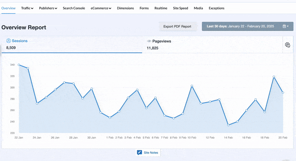Viewport: 296px width, 161px height.
Task: Go to the Forms report tab
Action: pyautogui.click(x=144, y=8)
